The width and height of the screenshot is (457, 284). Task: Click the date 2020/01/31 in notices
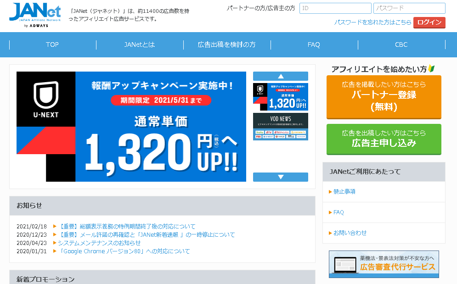(32, 251)
